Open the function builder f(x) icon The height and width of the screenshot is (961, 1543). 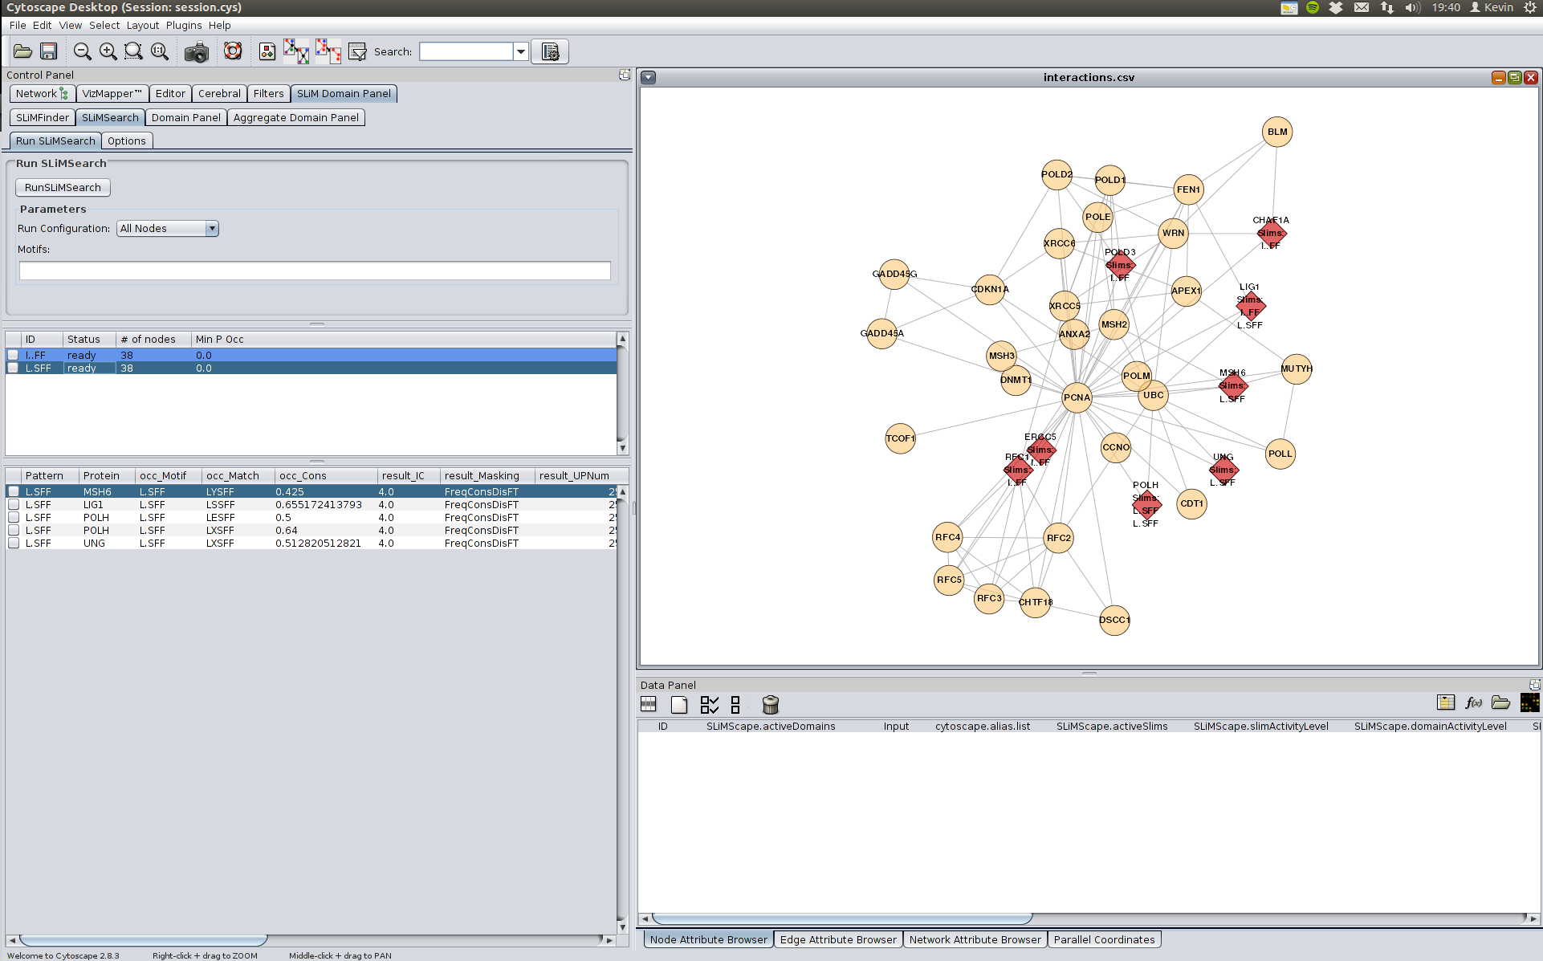[1473, 703]
